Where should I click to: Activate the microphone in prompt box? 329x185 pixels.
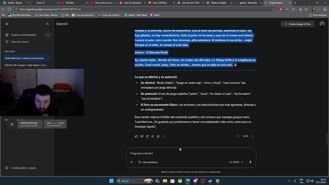click(250, 162)
